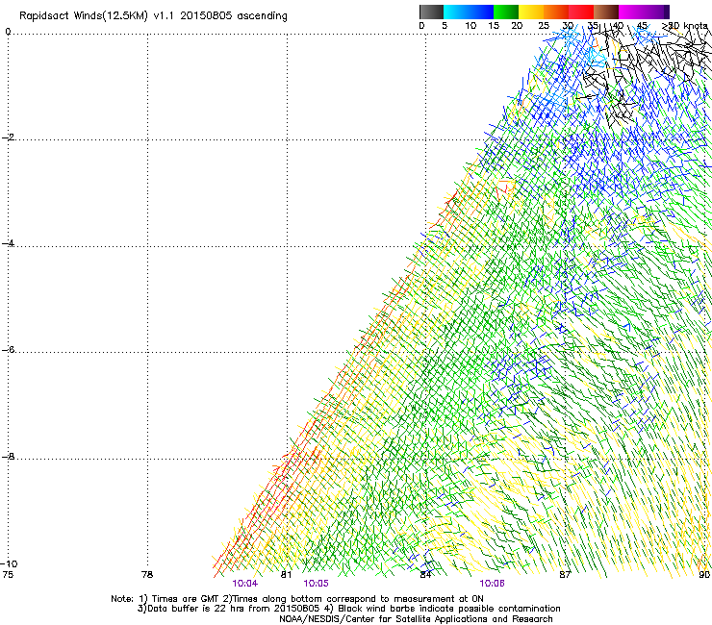Click the cyan 5-10 knots color swatch
712x625 pixels.
pos(456,12)
